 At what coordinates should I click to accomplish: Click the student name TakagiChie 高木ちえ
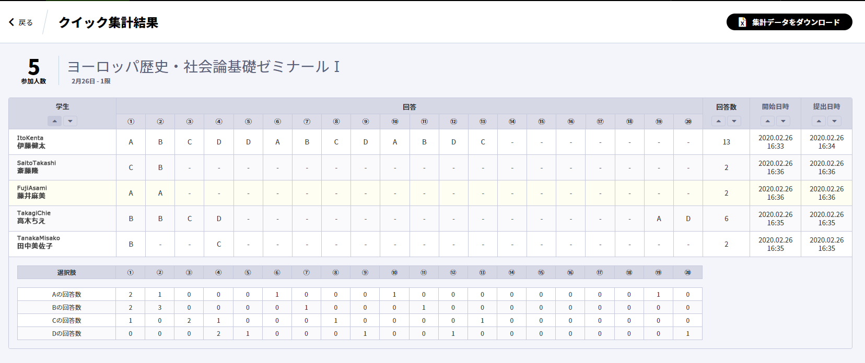(34, 217)
